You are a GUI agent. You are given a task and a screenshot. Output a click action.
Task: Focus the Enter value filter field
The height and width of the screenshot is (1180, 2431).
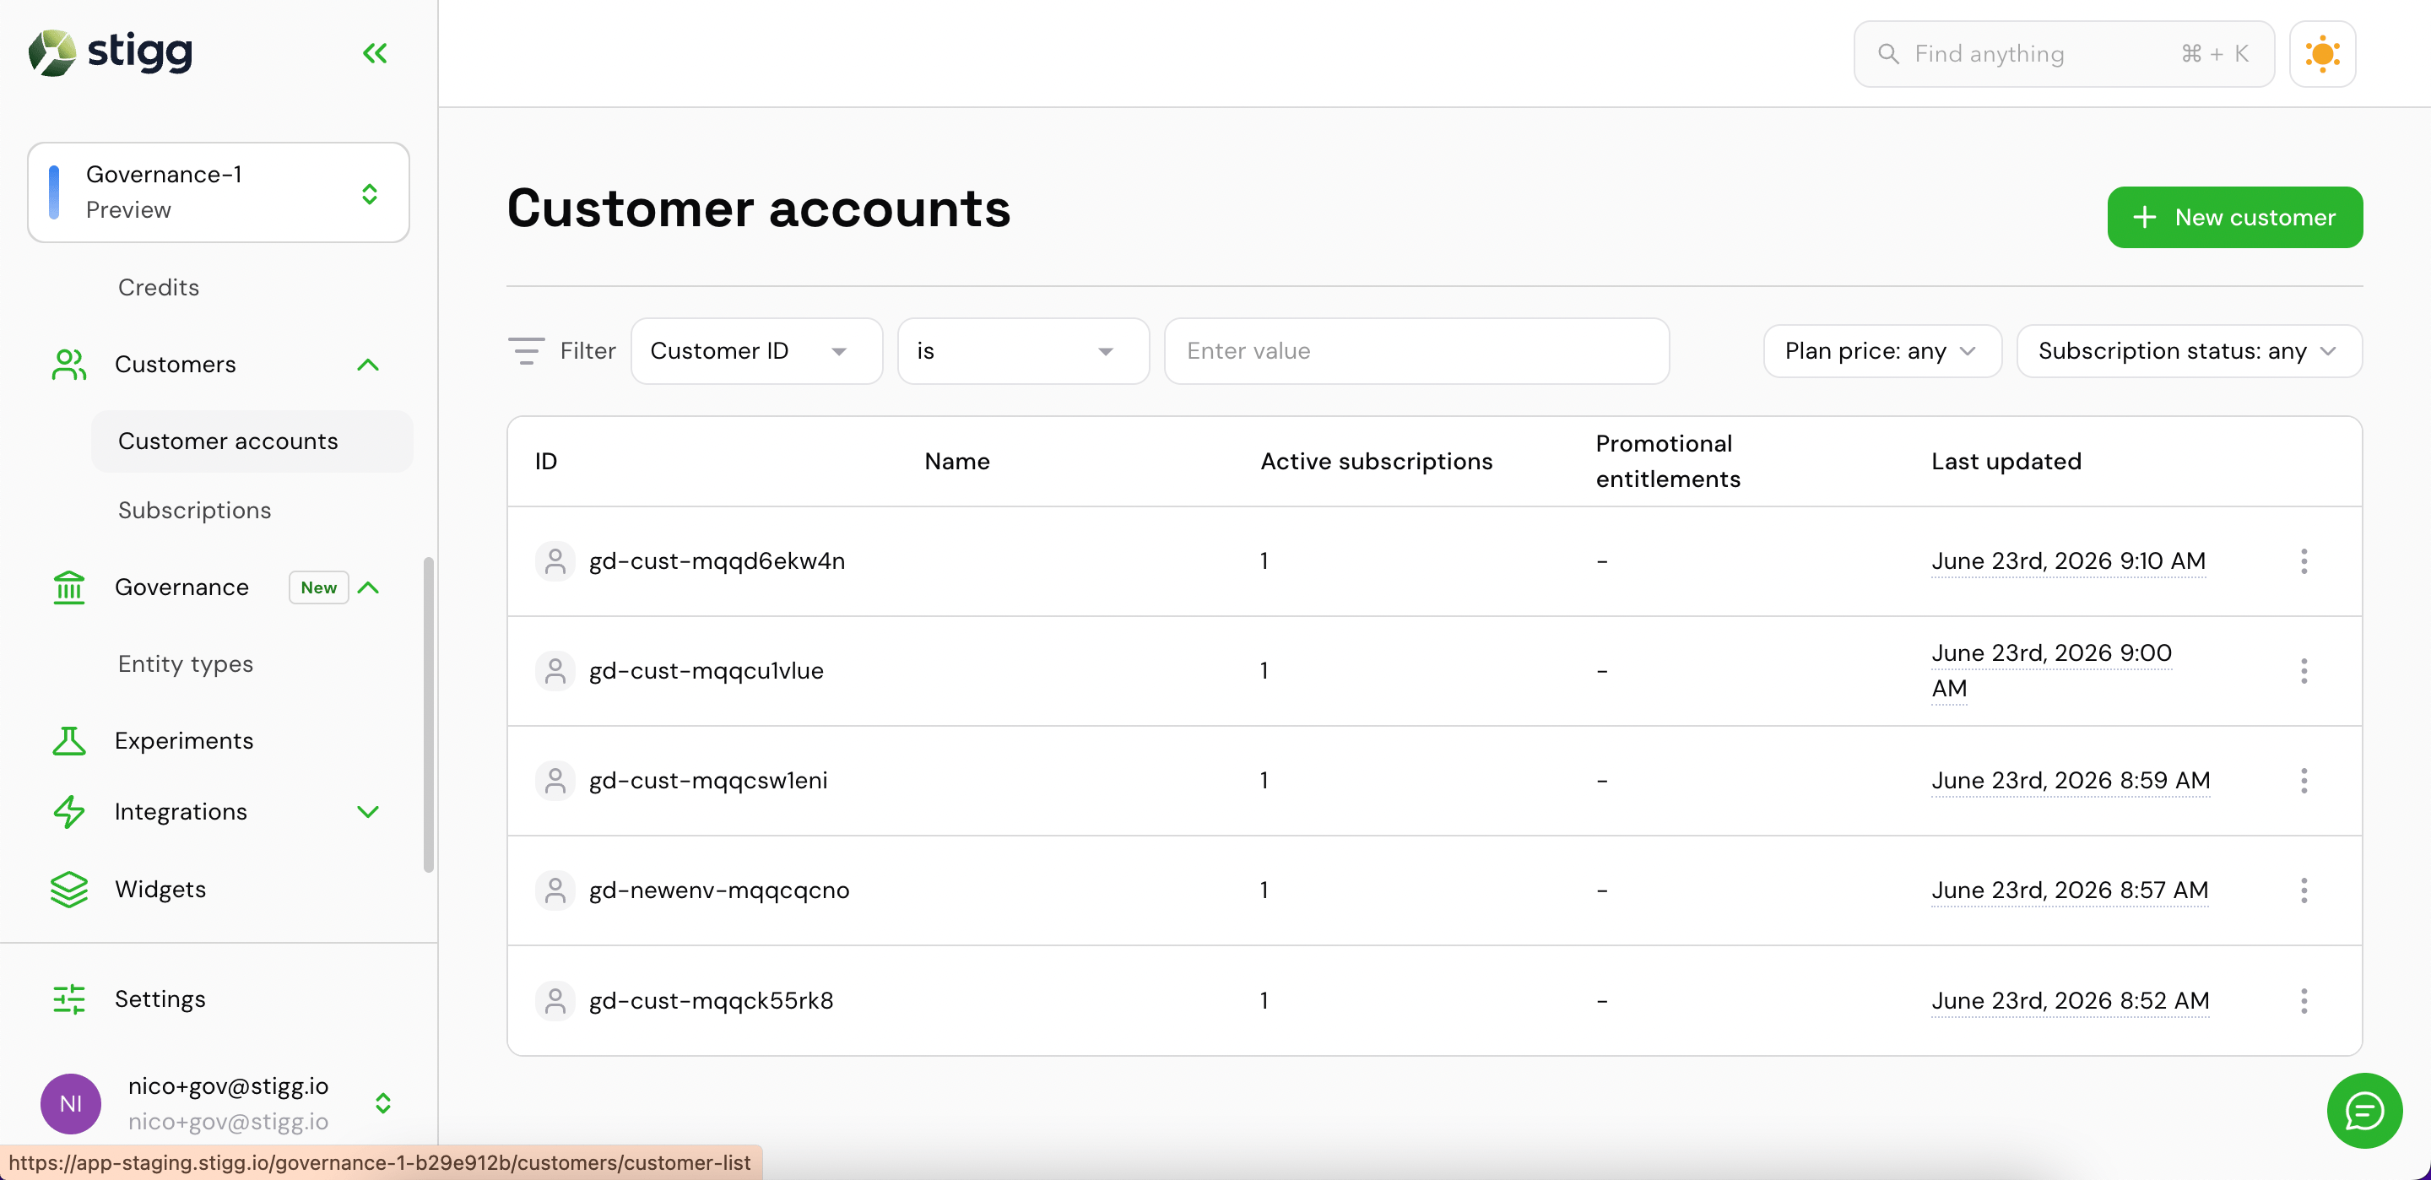pyautogui.click(x=1416, y=351)
